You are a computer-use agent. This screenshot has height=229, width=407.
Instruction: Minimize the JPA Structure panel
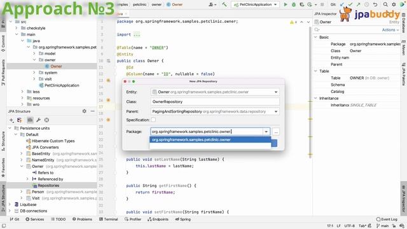pyautogui.click(x=92, y=111)
